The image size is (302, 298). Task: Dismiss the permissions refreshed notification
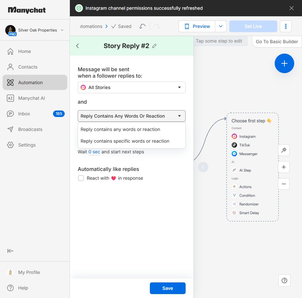point(291,8)
